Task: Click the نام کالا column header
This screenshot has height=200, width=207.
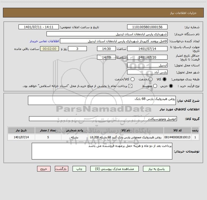Action: click(126, 130)
